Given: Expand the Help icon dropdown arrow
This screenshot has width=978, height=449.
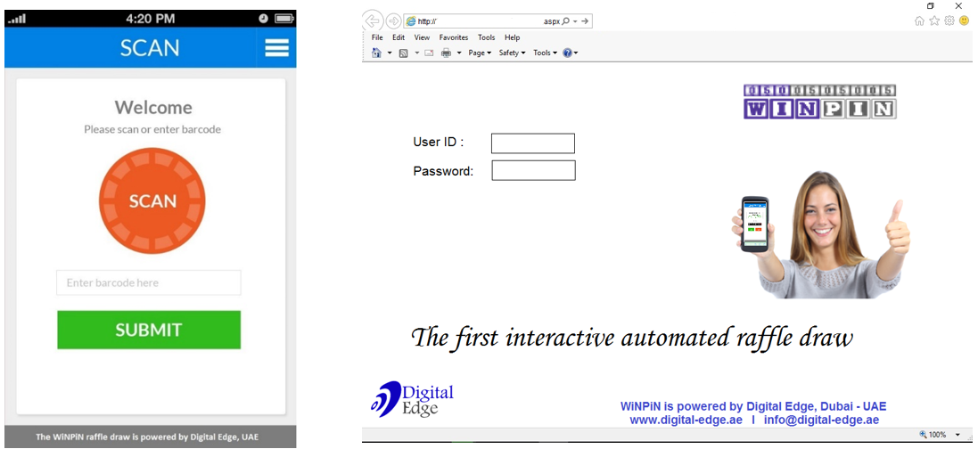Looking at the screenshot, I should pyautogui.click(x=576, y=53).
